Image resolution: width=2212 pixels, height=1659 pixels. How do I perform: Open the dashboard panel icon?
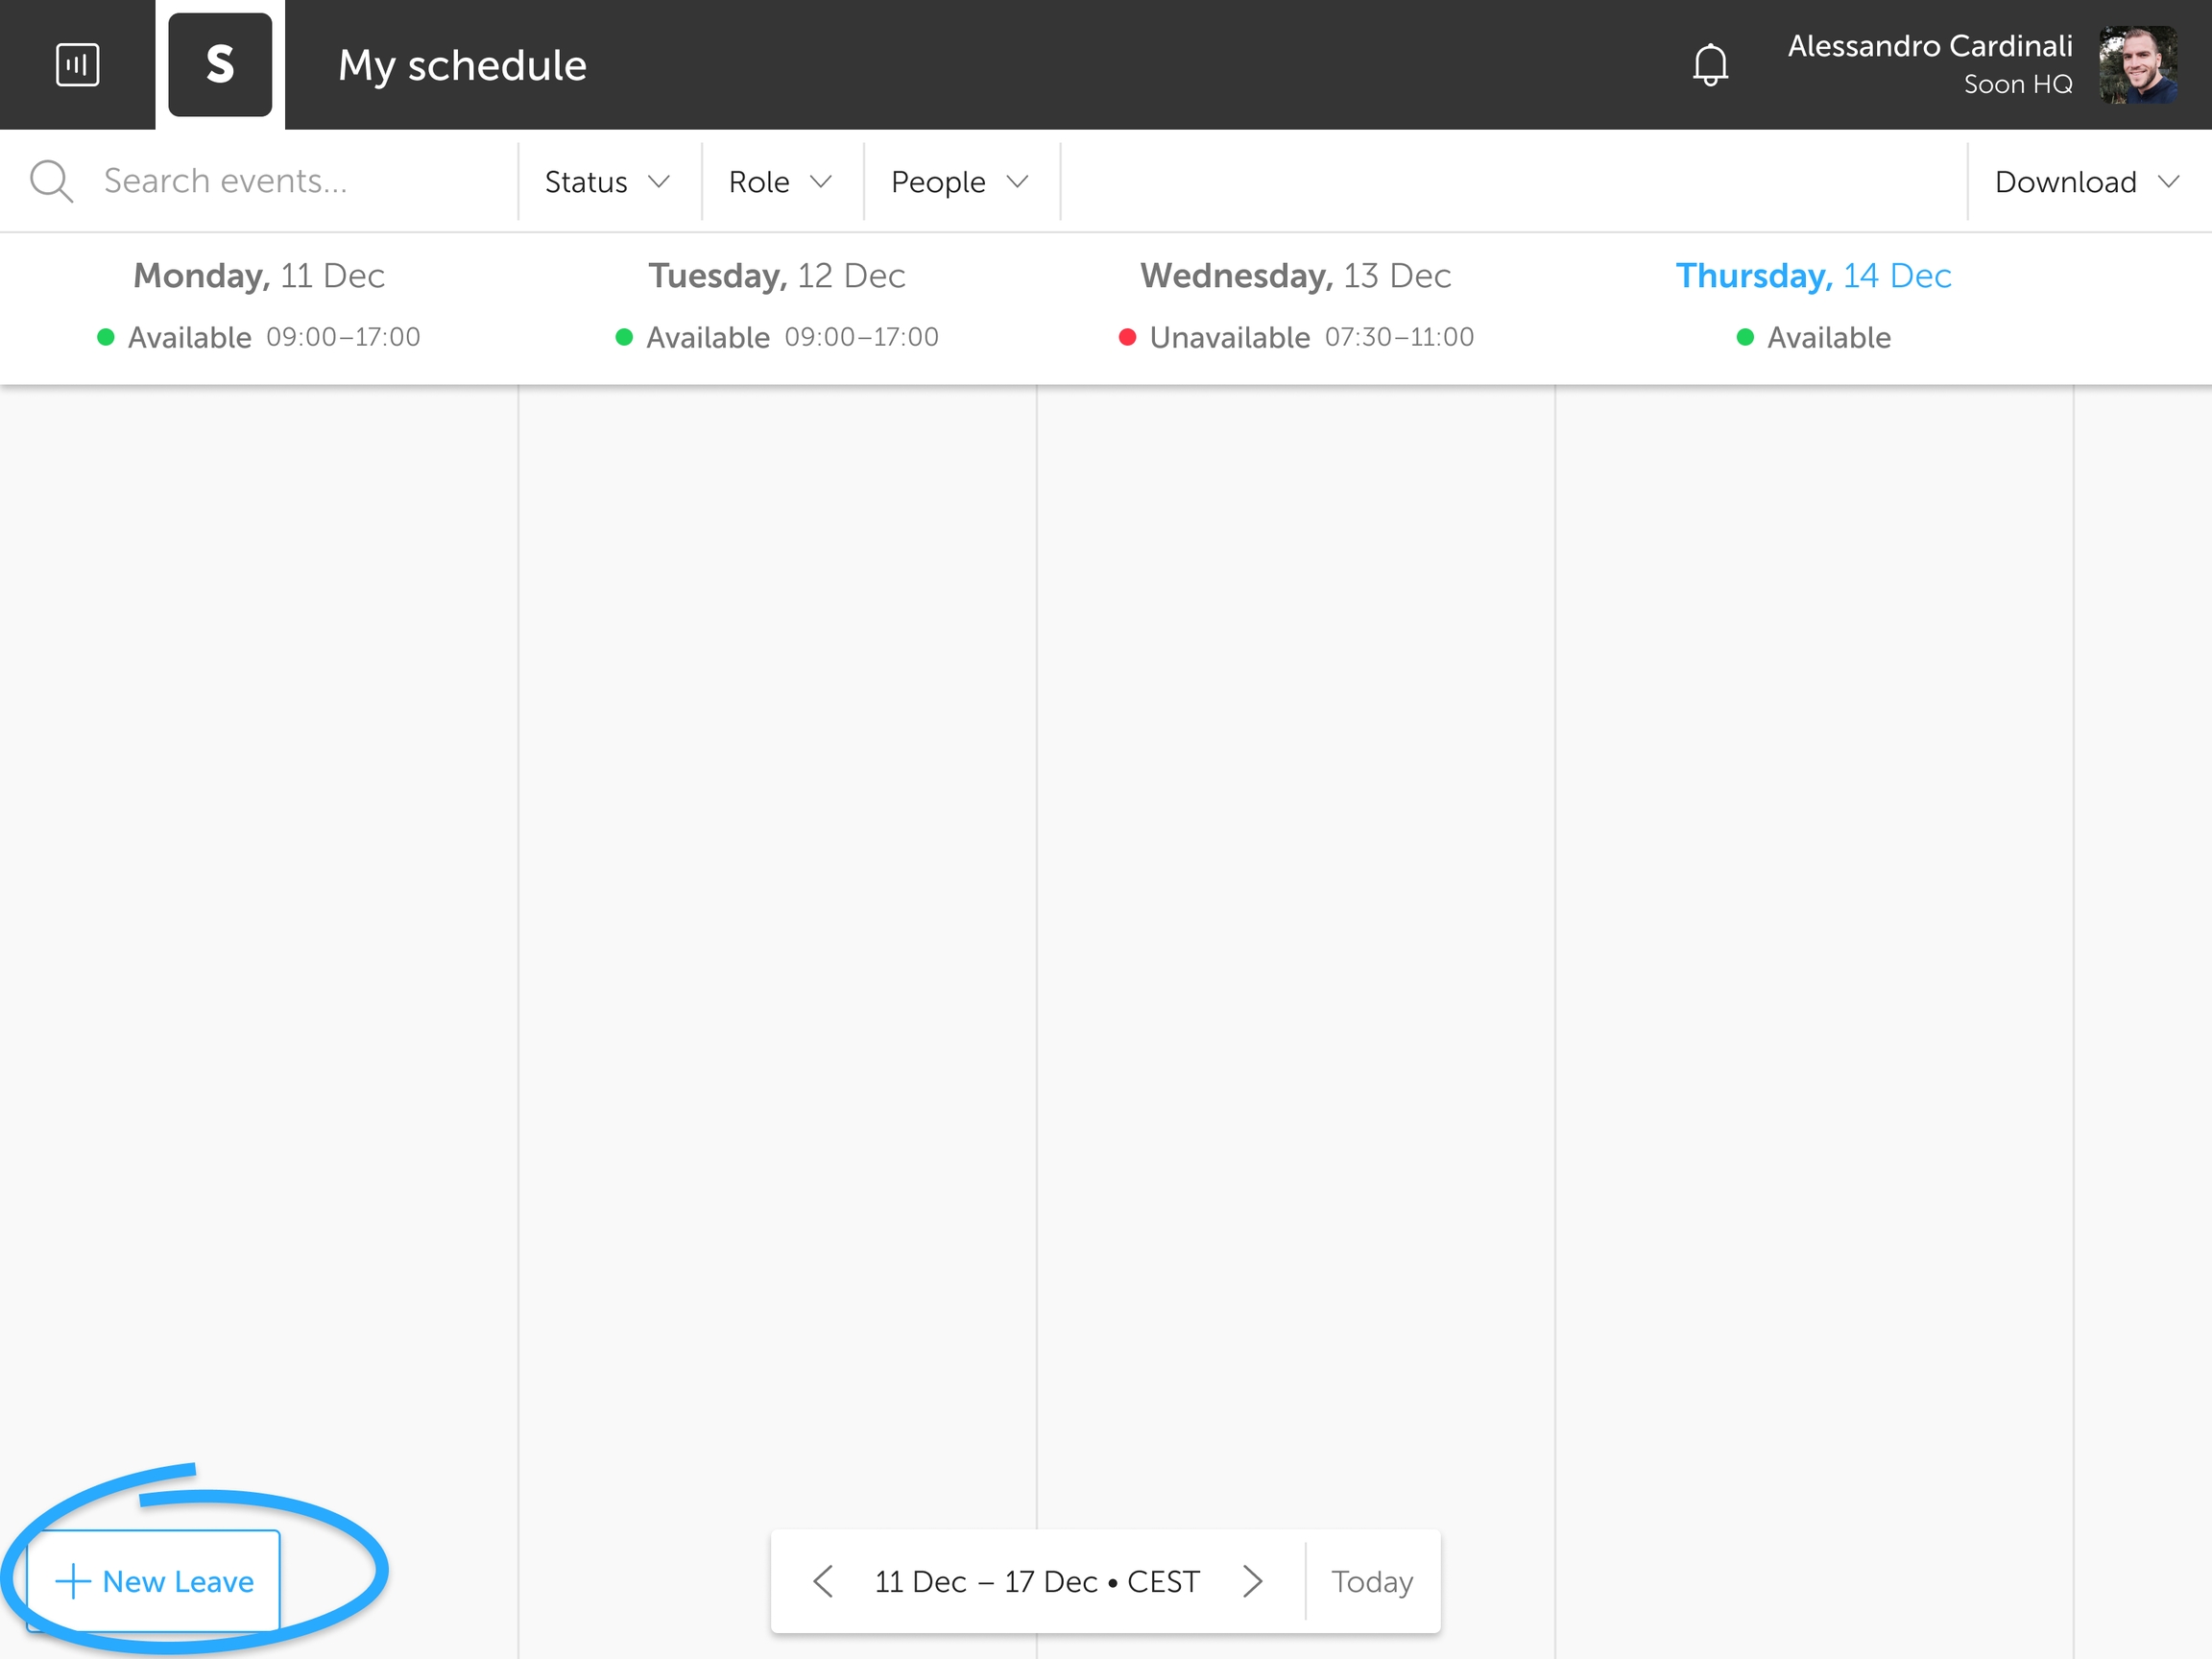tap(77, 65)
